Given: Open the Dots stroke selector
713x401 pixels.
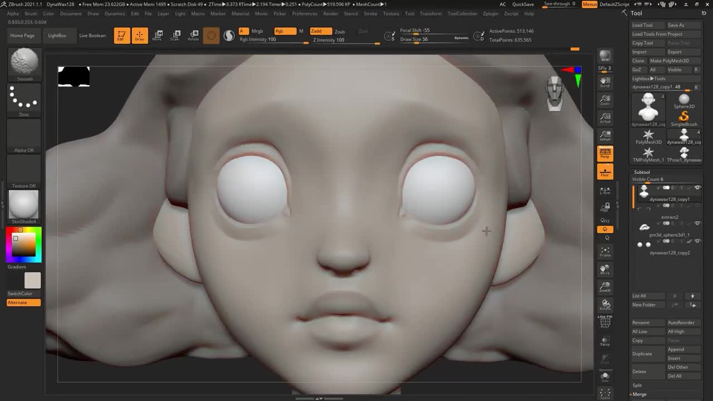Looking at the screenshot, I should pos(24,100).
